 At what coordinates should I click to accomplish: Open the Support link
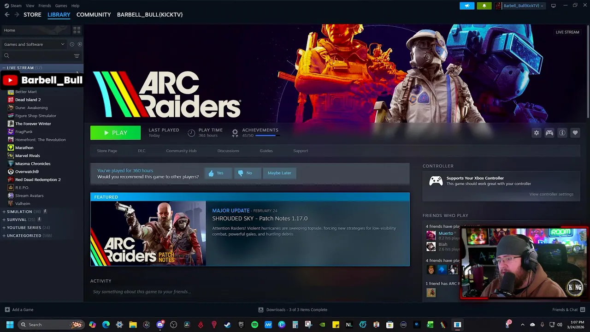click(x=301, y=151)
